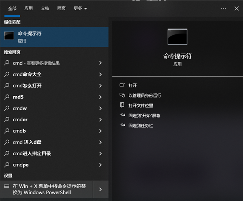
Task: Click 打开 to launch Command Prompt
Action: point(132,85)
